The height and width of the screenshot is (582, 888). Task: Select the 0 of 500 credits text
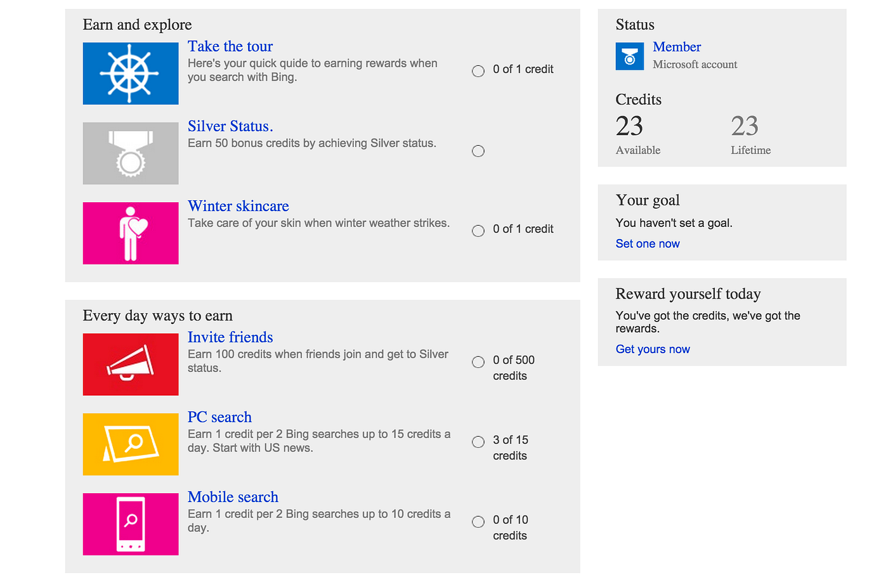514,368
